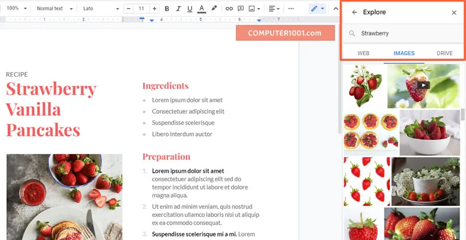Click the Strawberry Vanilla Pancakes title
The image size is (466, 240).
[x=51, y=109]
